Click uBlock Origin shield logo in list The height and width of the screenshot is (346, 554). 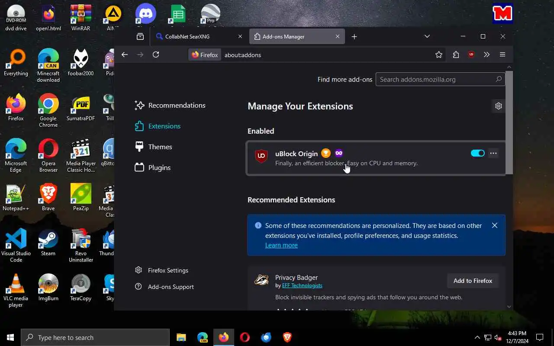coord(261,156)
